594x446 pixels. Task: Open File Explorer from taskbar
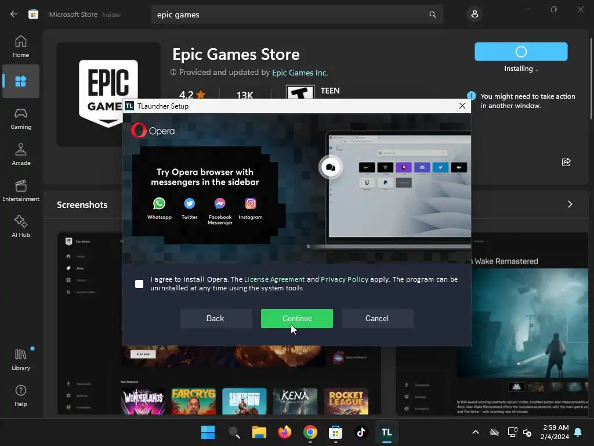point(259,432)
